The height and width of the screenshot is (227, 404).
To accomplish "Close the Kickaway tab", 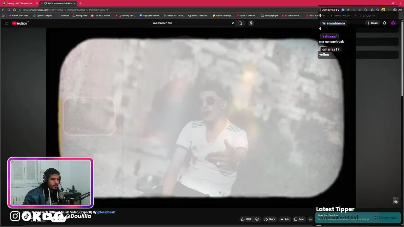I will pos(37,3).
